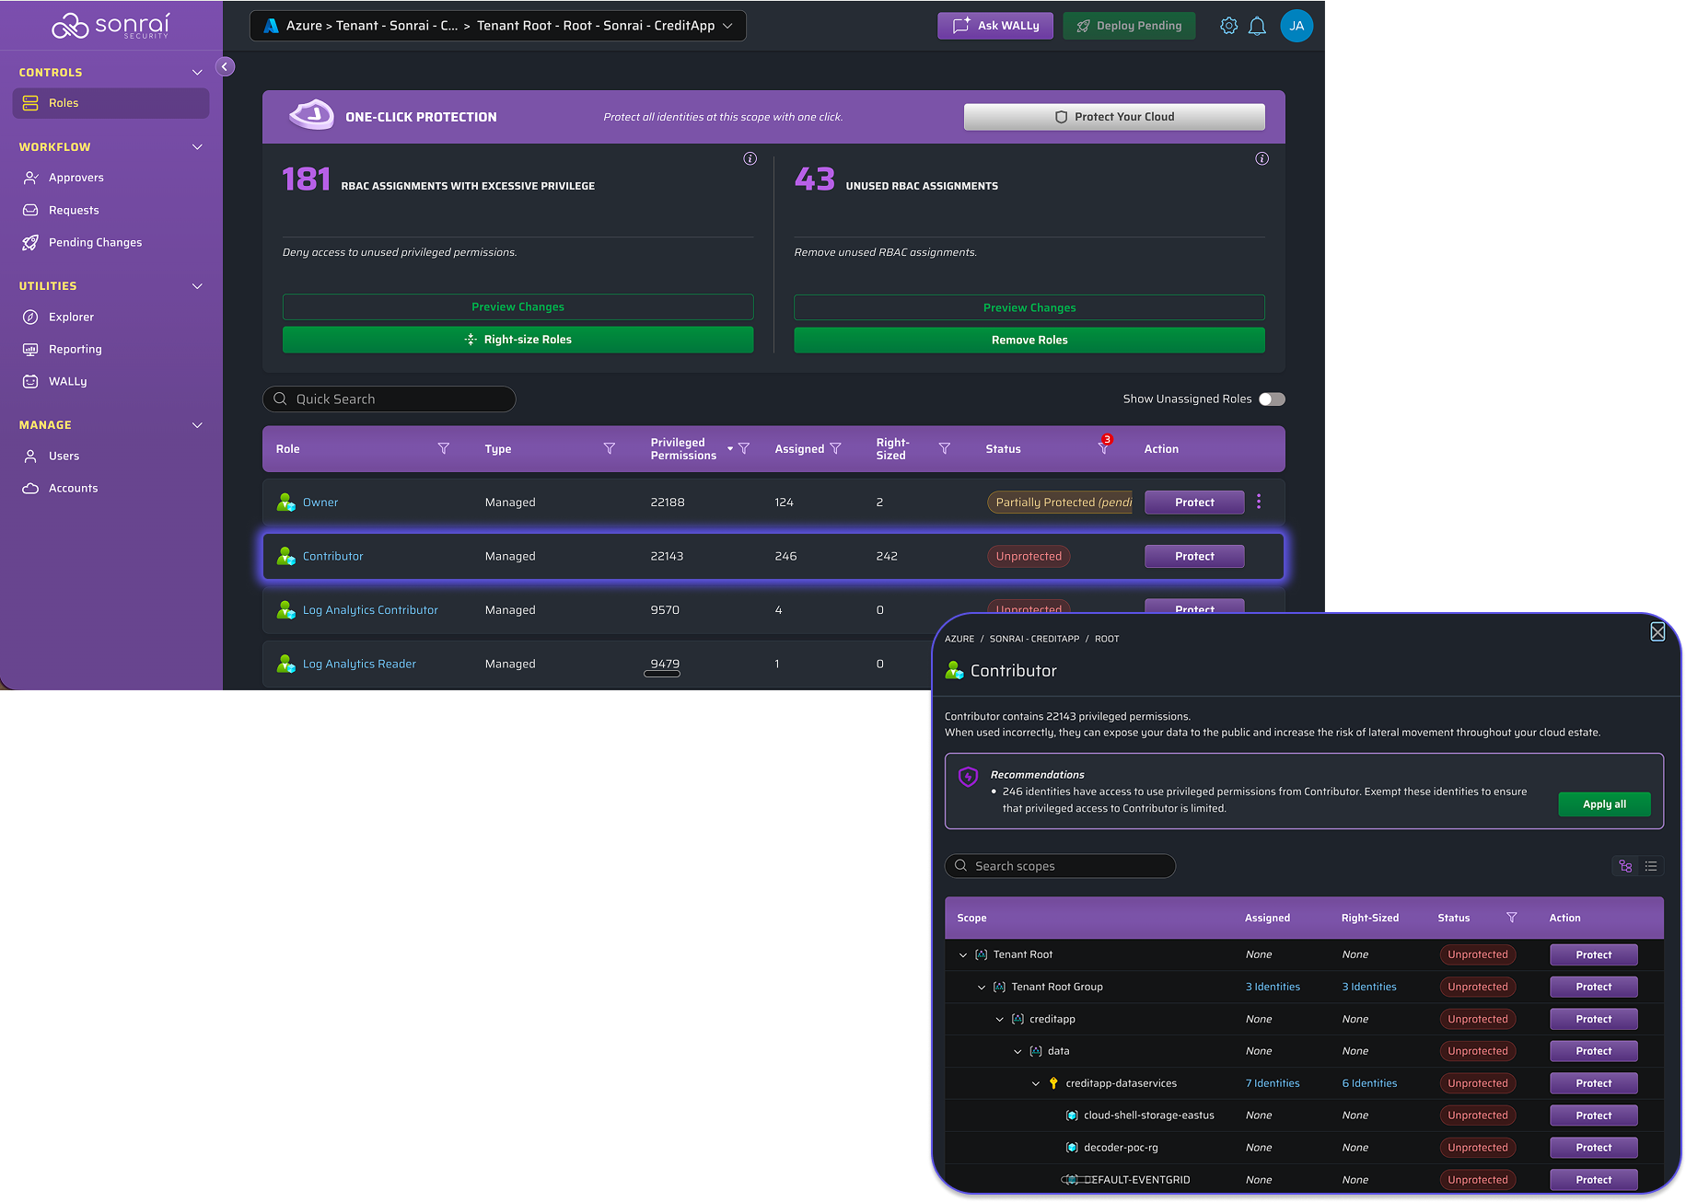Collapse sidebar with arrow button
Screen dimensions: 1686x1202
(225, 66)
